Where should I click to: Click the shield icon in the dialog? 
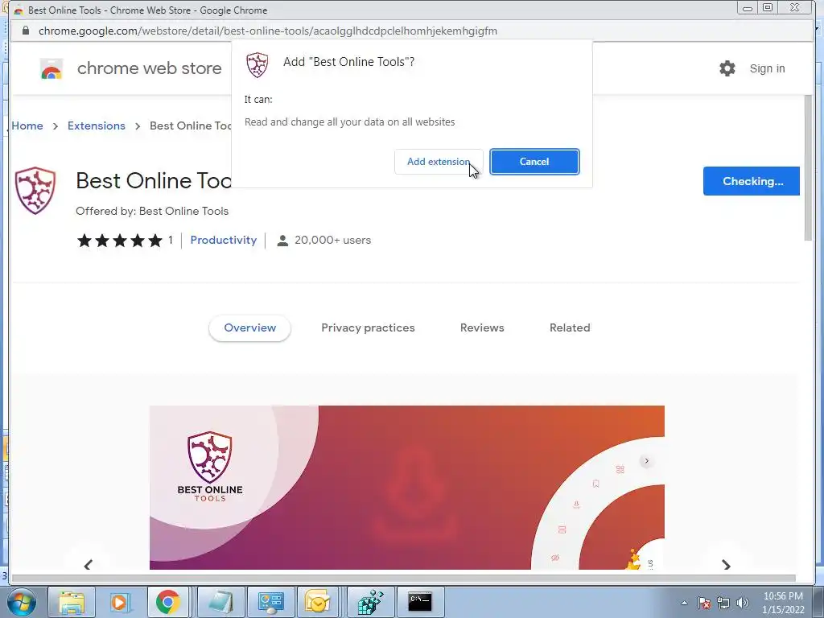click(257, 64)
